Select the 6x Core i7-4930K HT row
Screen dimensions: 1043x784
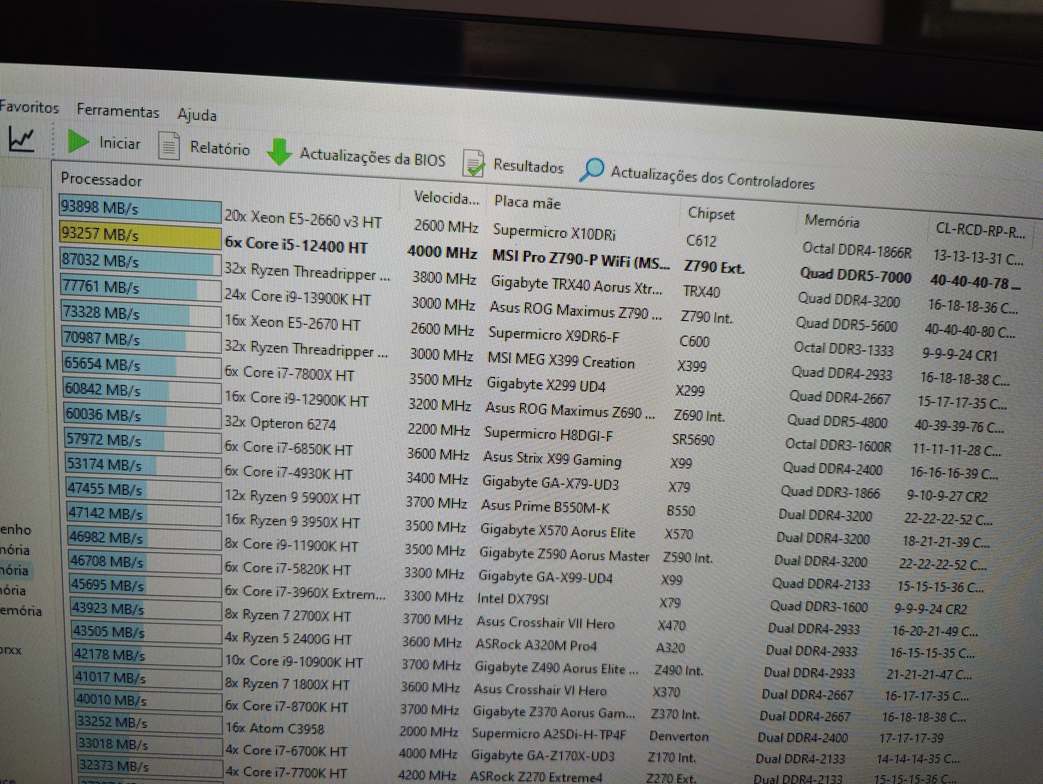coord(289,472)
